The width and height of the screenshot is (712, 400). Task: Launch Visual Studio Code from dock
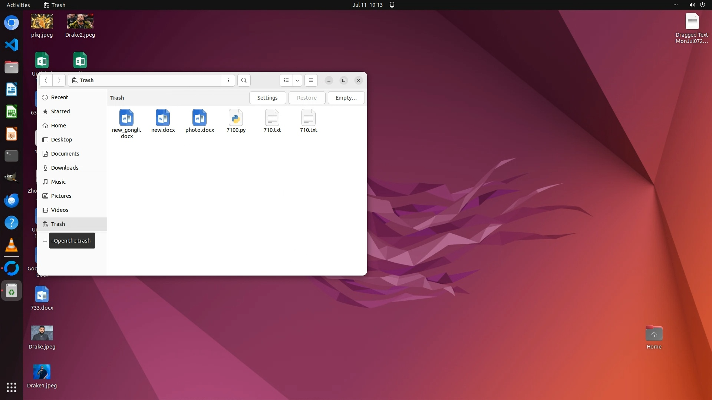click(11, 45)
